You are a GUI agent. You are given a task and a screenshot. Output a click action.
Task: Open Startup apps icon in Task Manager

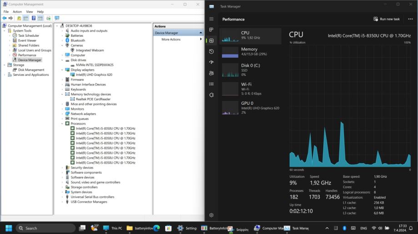pyautogui.click(x=212, y=62)
